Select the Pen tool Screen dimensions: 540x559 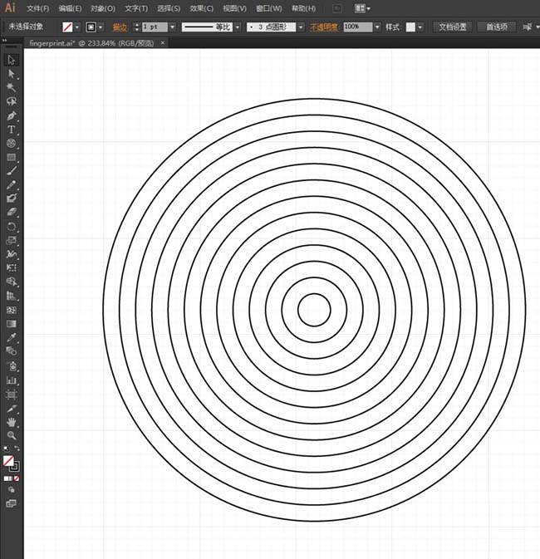click(12, 115)
